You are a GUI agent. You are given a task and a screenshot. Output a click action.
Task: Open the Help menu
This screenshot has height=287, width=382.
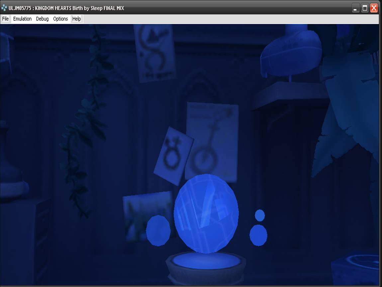point(76,19)
